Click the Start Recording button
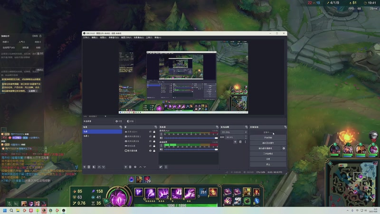Image resolution: width=380 pixels, height=214 pixels. pos(268,137)
